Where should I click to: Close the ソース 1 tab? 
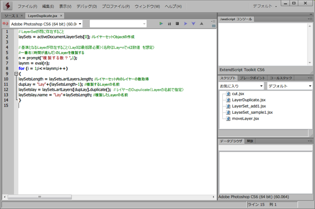pyautogui.click(x=22, y=16)
